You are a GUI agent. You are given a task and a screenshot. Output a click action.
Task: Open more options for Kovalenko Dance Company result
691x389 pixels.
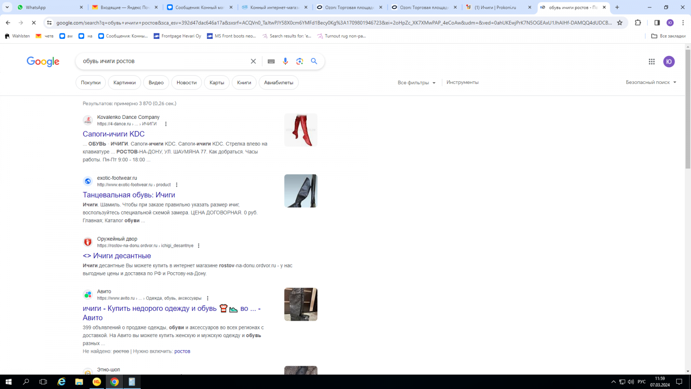(166, 124)
